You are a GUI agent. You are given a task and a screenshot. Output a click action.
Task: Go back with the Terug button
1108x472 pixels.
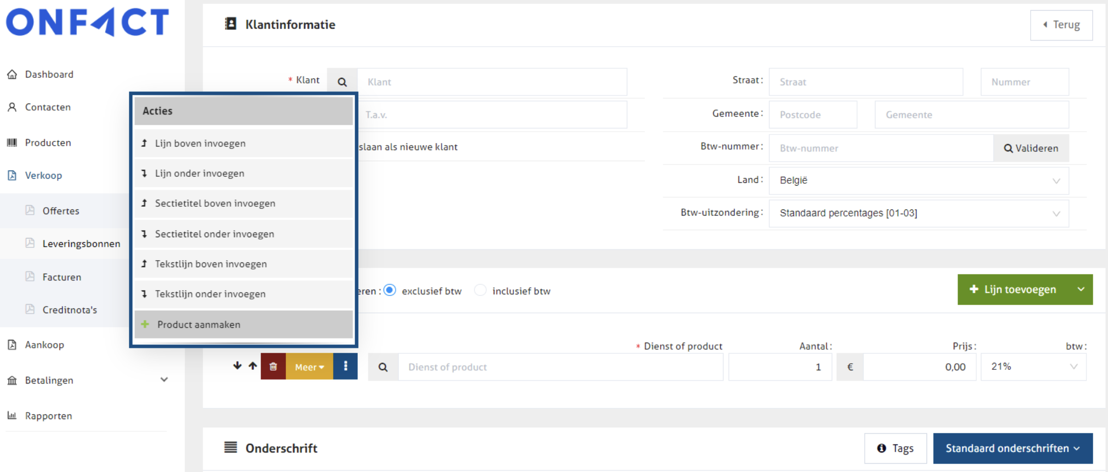1061,25
